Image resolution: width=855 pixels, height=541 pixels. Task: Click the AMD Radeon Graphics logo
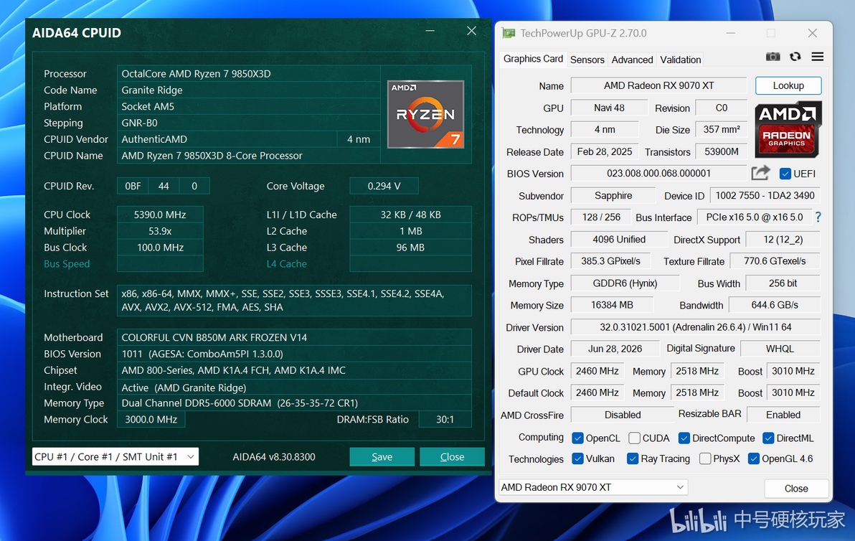tap(788, 130)
